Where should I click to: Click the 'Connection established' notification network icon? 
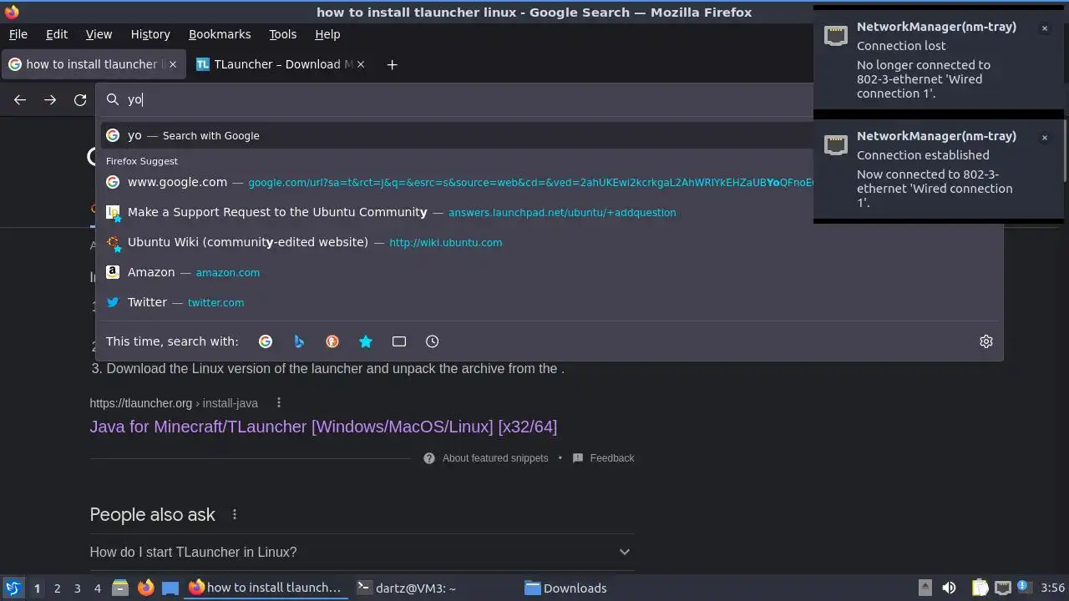click(x=836, y=144)
